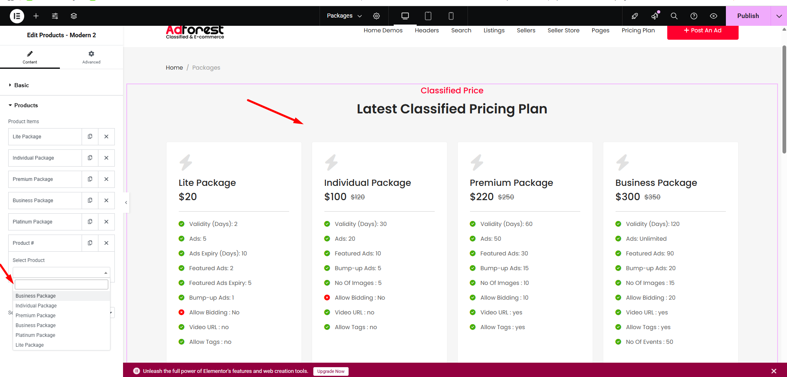Expand the Basic section

tap(62, 85)
